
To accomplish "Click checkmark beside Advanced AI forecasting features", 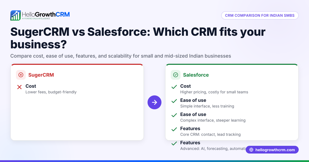I will [174, 144].
